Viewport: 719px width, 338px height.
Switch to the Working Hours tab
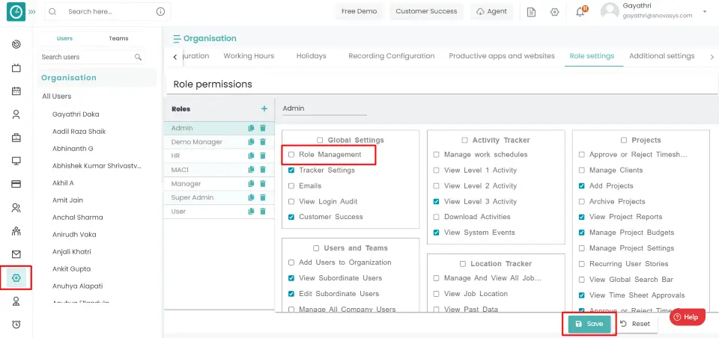tap(249, 56)
